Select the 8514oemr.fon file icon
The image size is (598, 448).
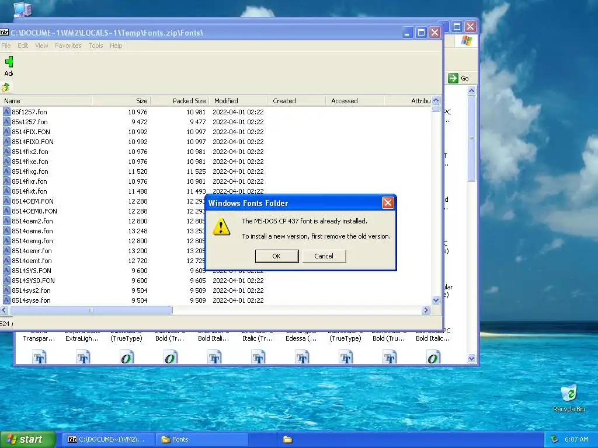click(x=6, y=250)
